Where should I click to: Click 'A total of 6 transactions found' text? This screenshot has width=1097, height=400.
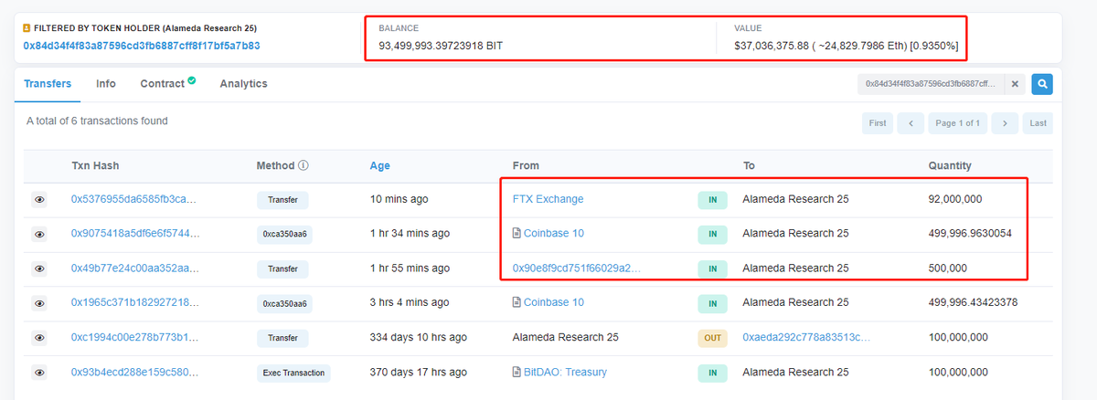click(97, 121)
